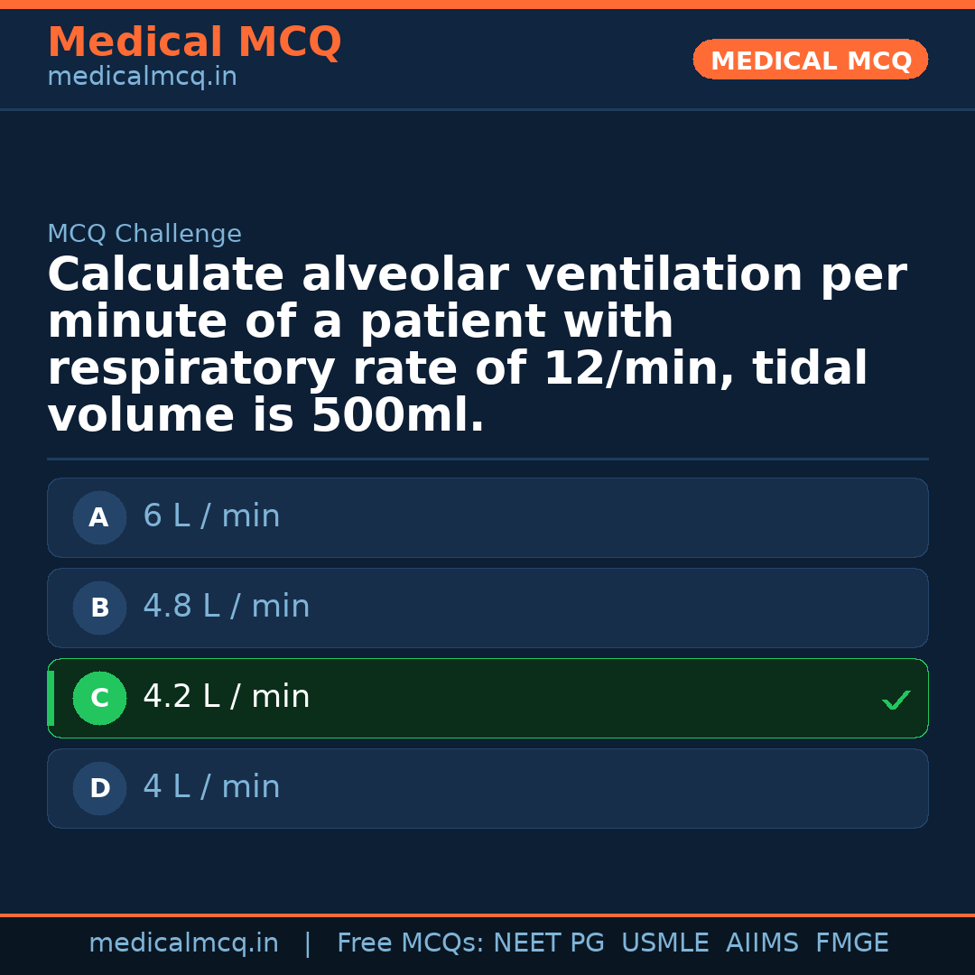The image size is (975, 975).
Task: Select the green C letter circle
Action: pos(99,698)
